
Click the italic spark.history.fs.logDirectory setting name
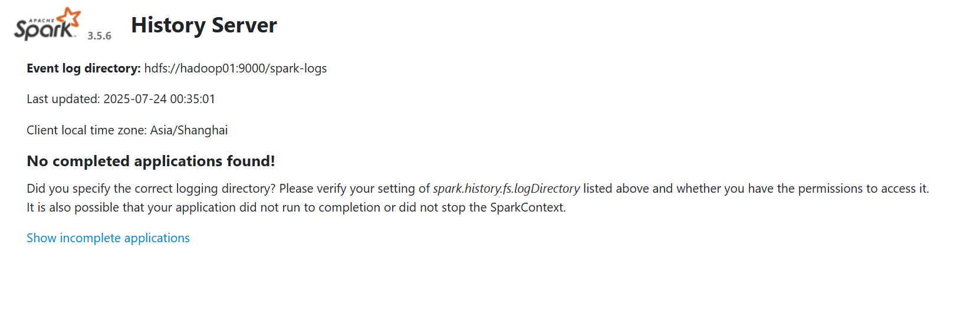coord(506,189)
